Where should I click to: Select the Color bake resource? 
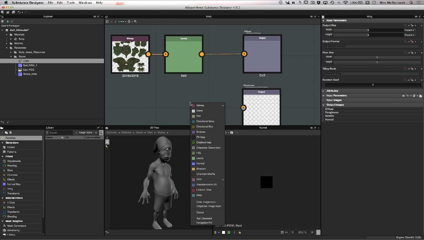pos(26,61)
